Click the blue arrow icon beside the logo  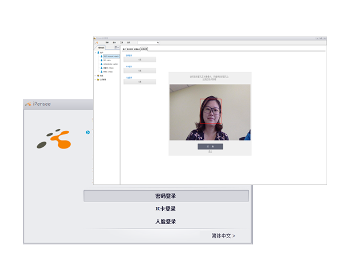tap(88, 132)
